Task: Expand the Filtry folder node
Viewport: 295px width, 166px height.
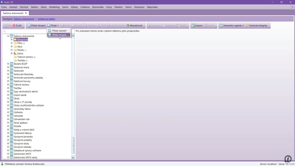Action: pos(12,43)
